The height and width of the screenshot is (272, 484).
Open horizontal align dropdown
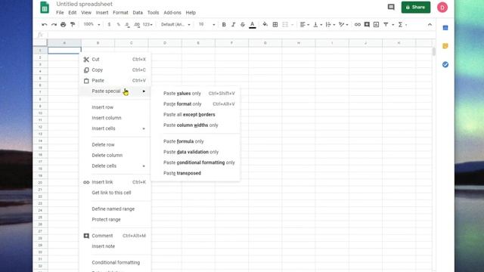[304, 25]
